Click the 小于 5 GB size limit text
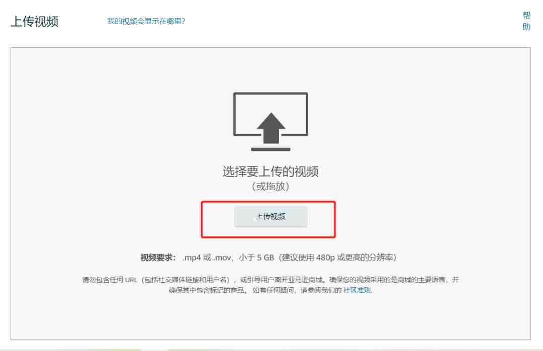The width and height of the screenshot is (543, 351). click(x=256, y=257)
